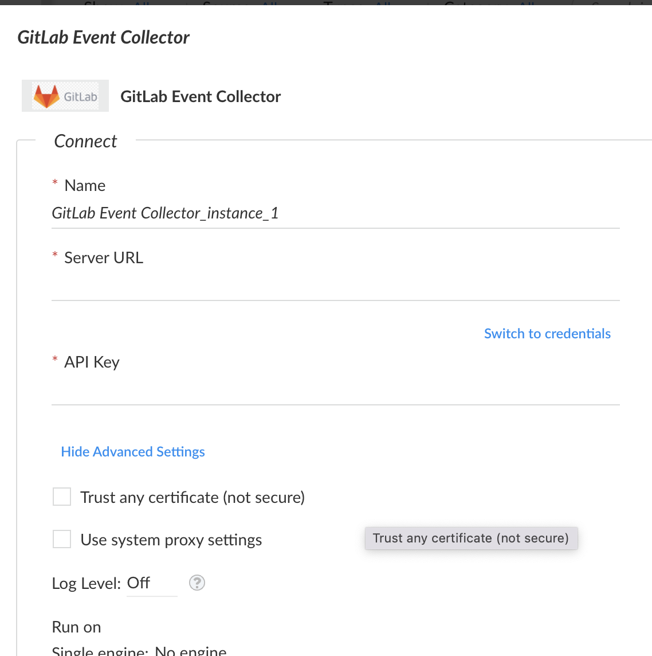Click the Trust any certificate label text

193,497
